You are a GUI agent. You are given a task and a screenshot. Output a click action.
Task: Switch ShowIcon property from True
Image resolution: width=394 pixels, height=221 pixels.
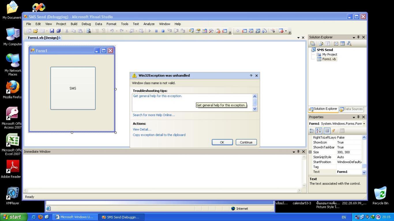coord(345,142)
